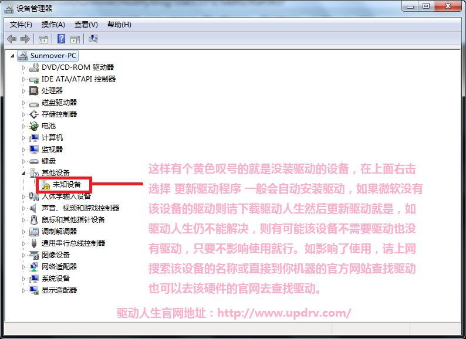Open the 文件(F) menu
This screenshot has height=339, width=466.
coord(21,25)
